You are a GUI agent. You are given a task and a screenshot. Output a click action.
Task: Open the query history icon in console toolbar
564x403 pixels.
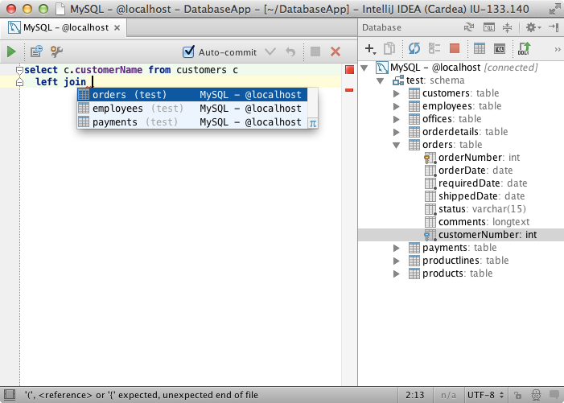[x=36, y=51]
